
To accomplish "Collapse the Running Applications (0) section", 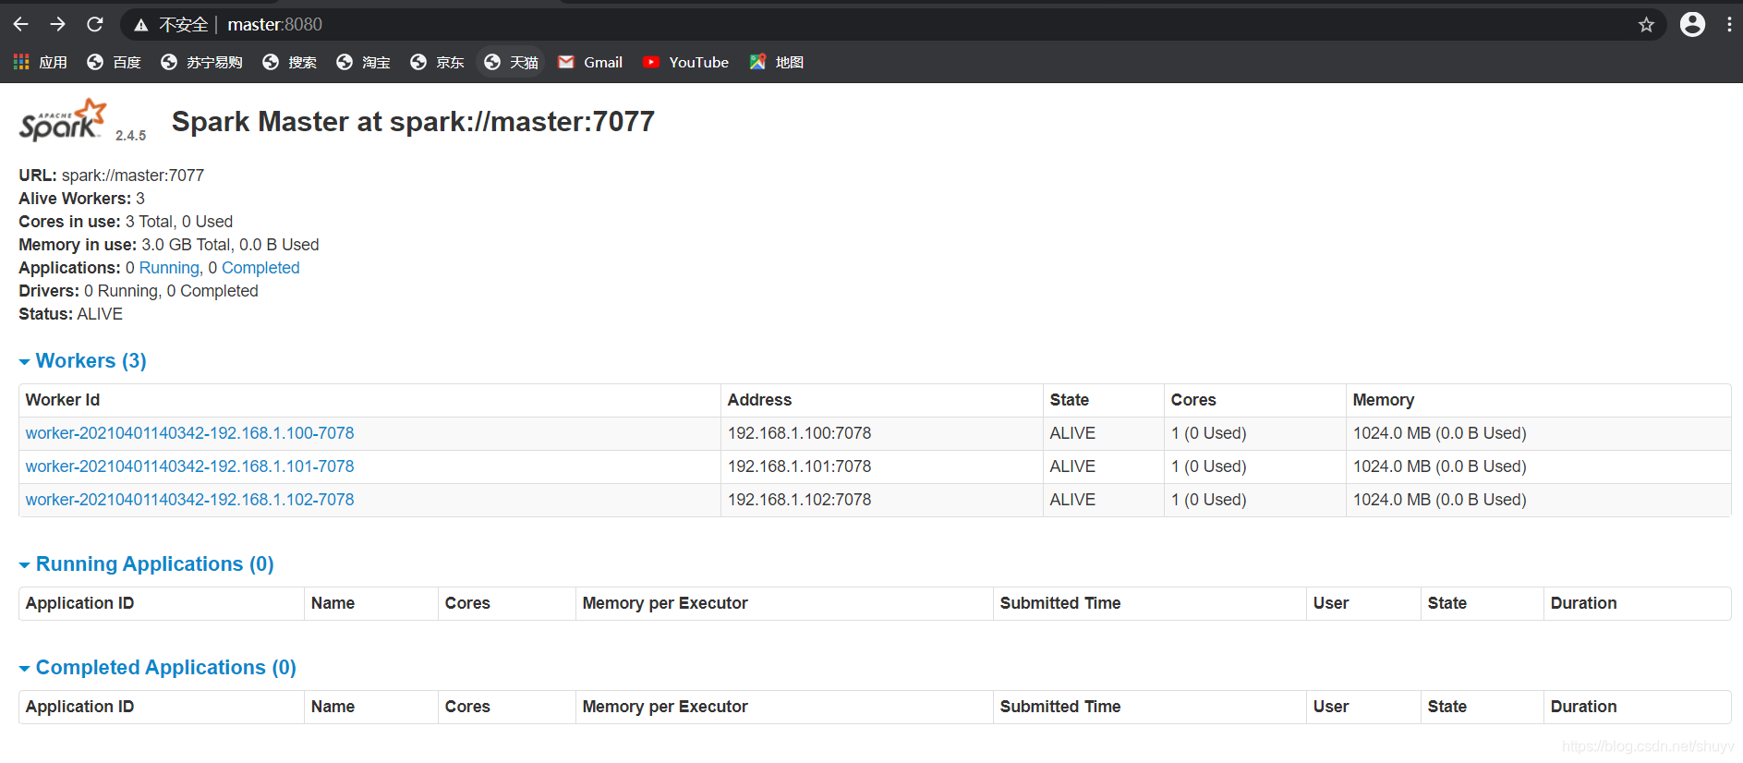I will [146, 563].
